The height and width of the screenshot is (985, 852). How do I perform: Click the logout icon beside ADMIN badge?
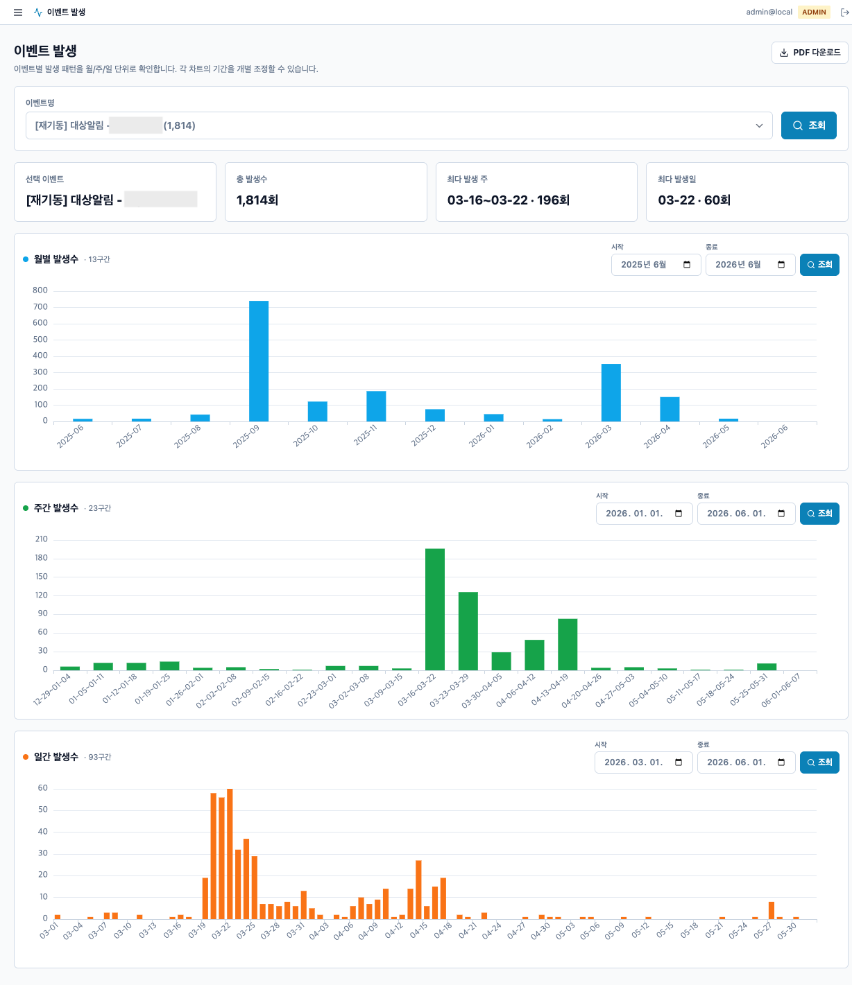pos(844,12)
